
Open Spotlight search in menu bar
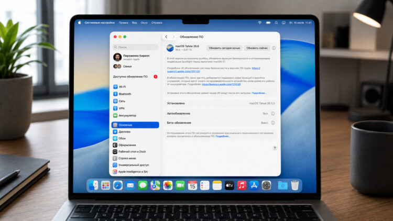click(x=276, y=23)
